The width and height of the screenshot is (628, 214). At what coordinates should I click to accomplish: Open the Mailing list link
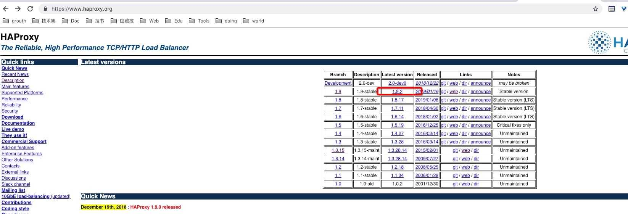[x=13, y=190]
